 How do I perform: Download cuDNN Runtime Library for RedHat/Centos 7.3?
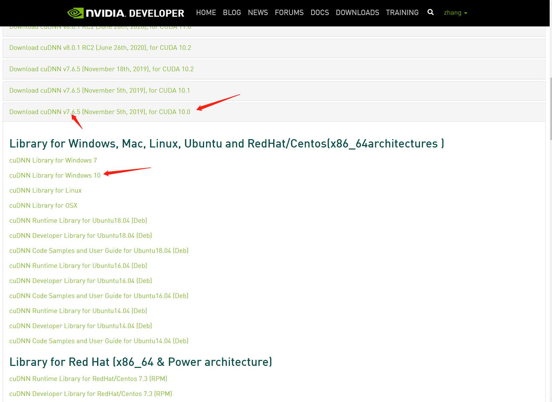click(x=88, y=379)
